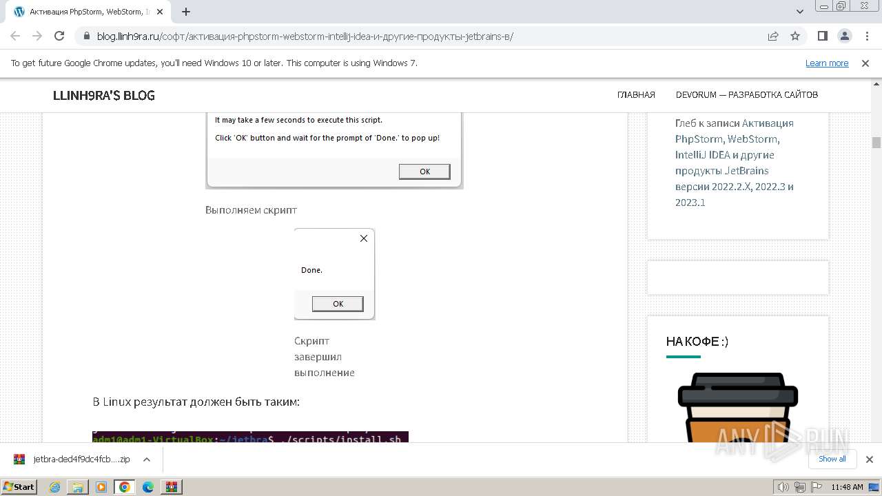Viewport: 882px width, 496px height.
Task: Open the ГЛАВНАЯ menu item
Action: [x=636, y=95]
